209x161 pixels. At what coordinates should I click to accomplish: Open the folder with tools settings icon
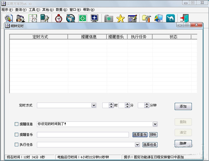pyautogui.click(x=147, y=18)
